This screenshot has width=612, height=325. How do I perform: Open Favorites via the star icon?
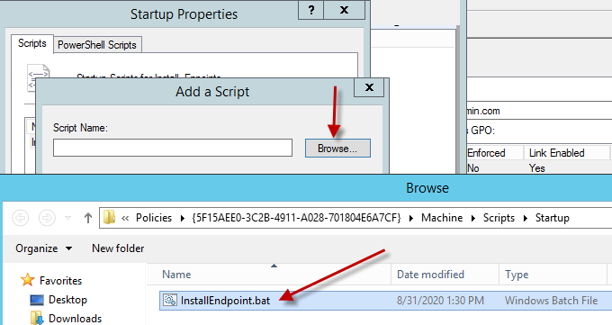click(x=27, y=280)
